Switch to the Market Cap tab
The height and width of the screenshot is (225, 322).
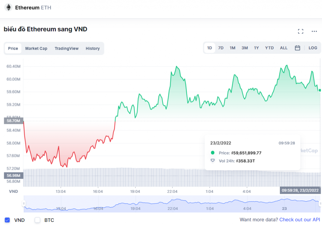[36, 48]
